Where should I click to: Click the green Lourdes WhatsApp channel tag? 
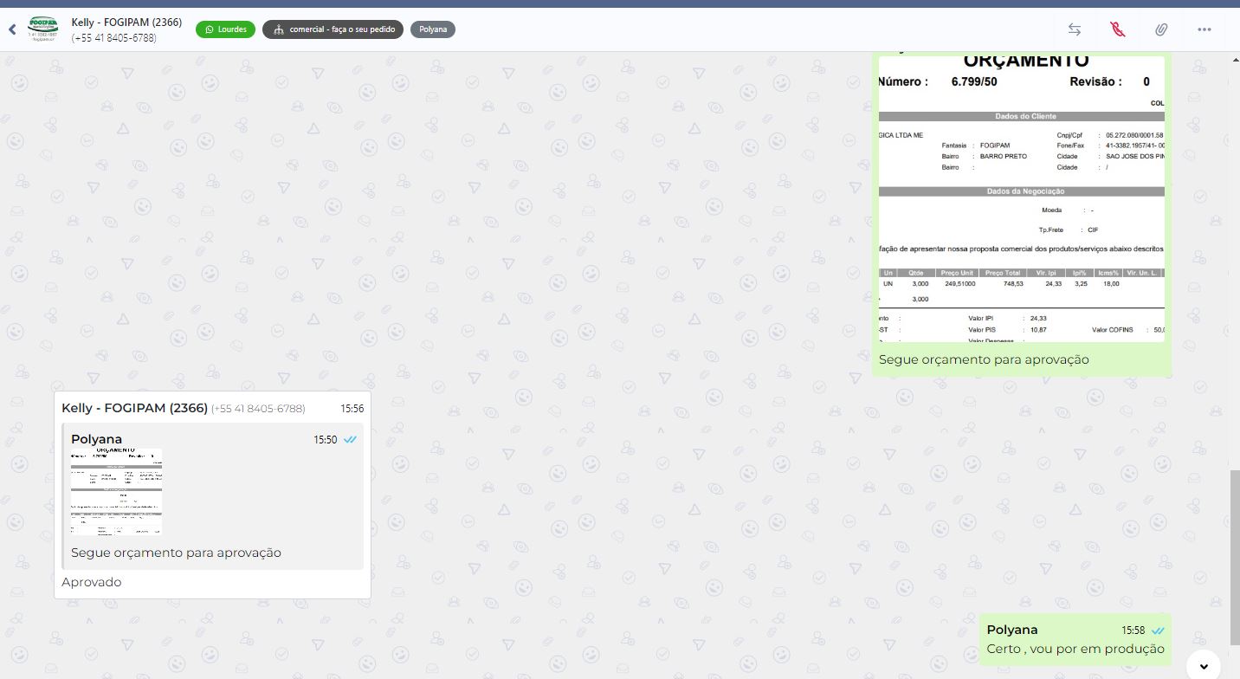pyautogui.click(x=225, y=29)
